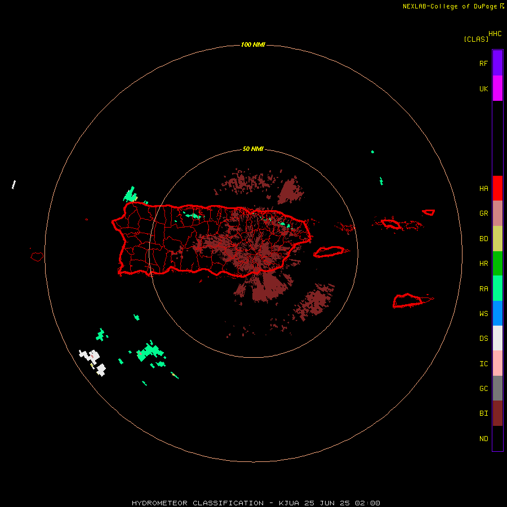The width and height of the screenshot is (507, 507).
Task: Select the "GC" legend label
Action: [x=483, y=389]
